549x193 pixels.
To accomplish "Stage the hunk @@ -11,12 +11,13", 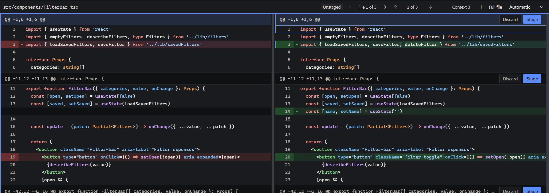I will [532, 79].
